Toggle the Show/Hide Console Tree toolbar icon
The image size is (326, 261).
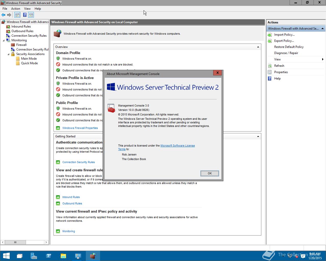(17, 15)
